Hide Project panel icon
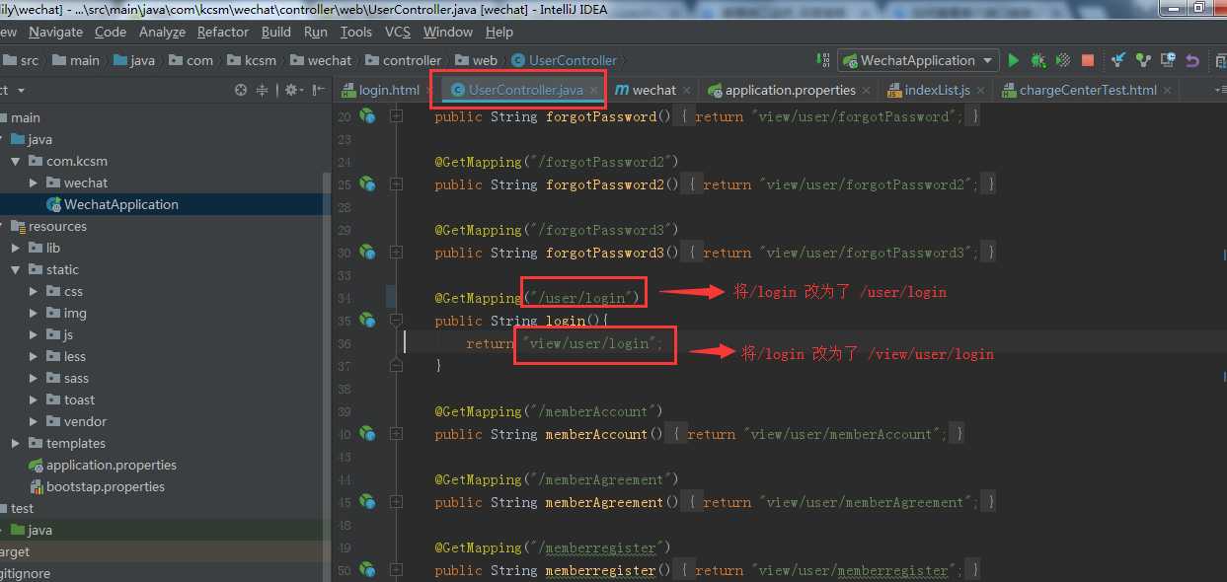 pyautogui.click(x=319, y=90)
